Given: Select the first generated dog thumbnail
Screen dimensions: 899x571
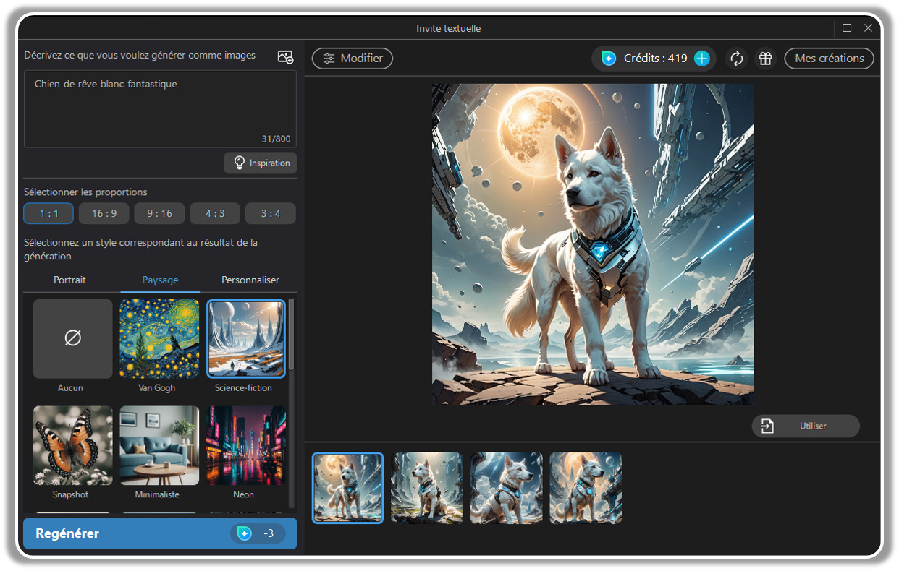Looking at the screenshot, I should point(348,488).
